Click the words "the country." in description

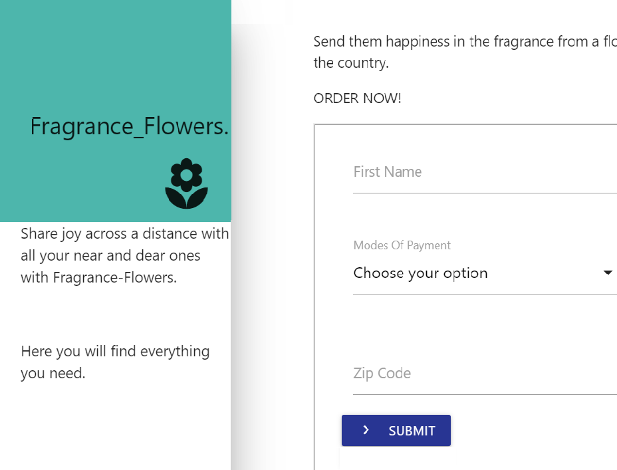tap(351, 63)
